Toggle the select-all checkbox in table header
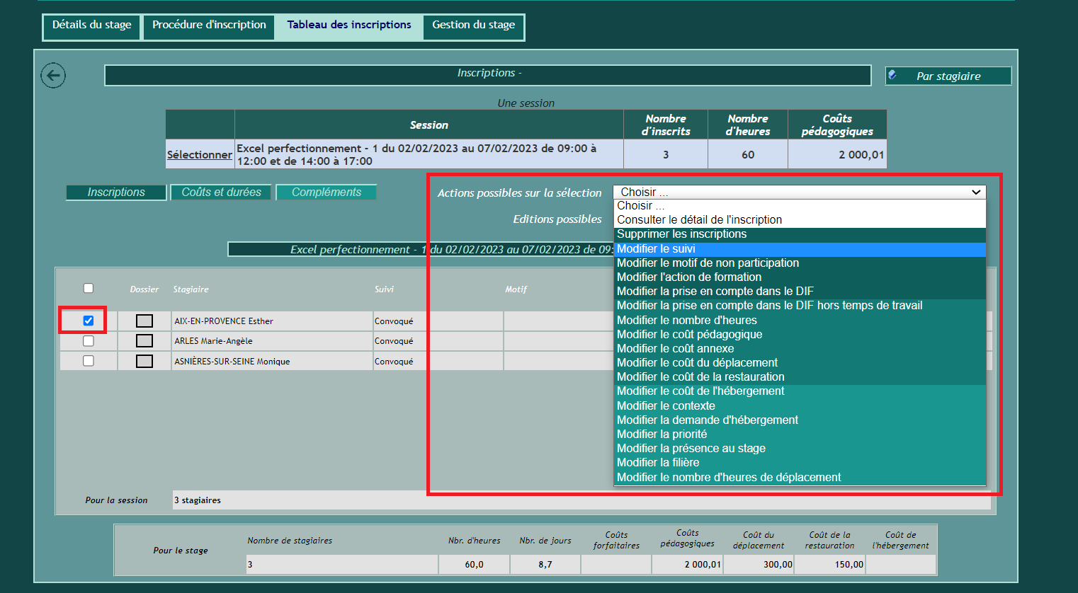This screenshot has width=1078, height=593. click(x=89, y=288)
